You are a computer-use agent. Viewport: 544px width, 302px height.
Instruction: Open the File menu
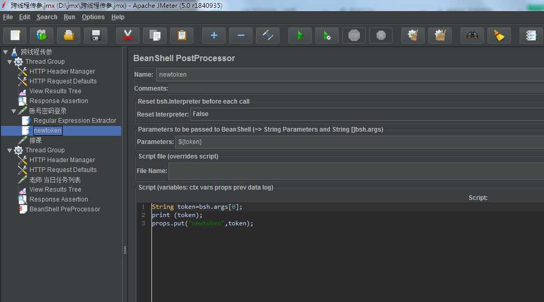click(x=8, y=17)
